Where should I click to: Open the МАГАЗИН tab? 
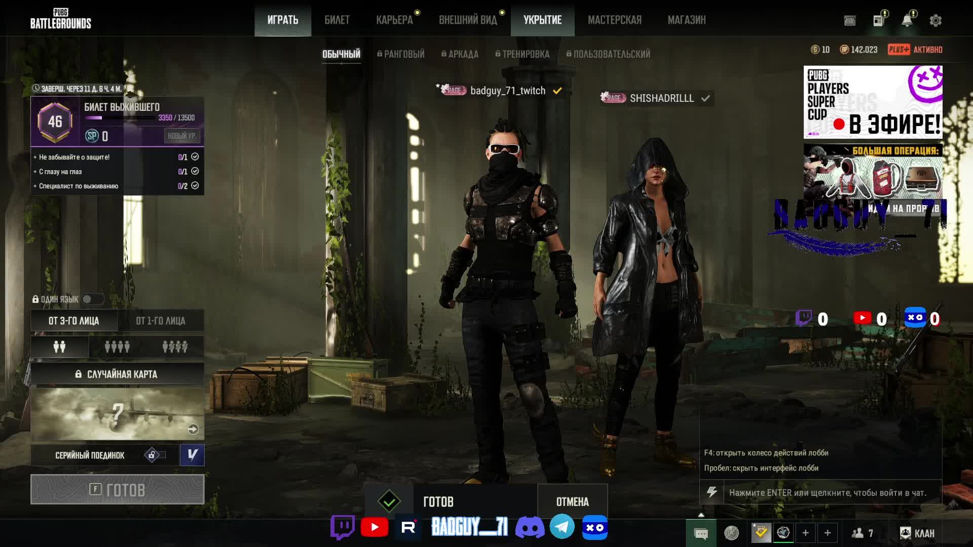tap(687, 20)
